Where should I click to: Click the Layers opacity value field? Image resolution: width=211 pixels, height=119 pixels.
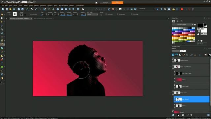183,51
